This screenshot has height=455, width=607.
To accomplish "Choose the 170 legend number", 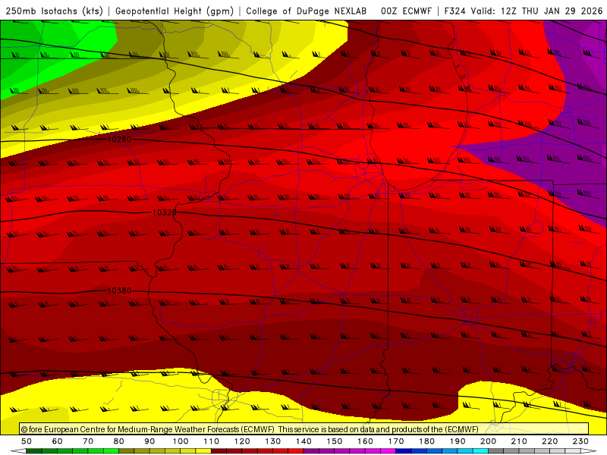I will [x=396, y=441].
